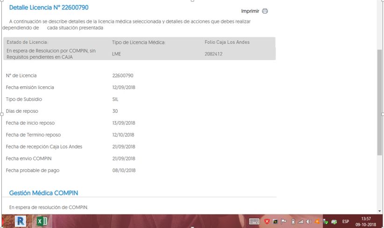Select Fecha envio COMPIN date value
This screenshot has height=228, width=384.
click(124, 159)
